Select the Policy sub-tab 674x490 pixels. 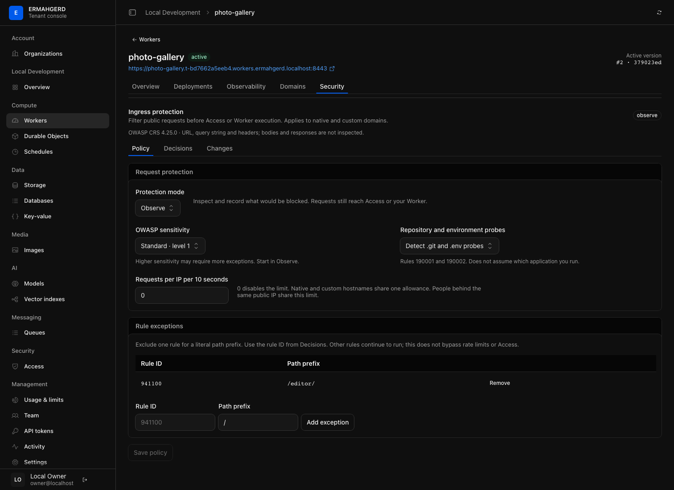[141, 148]
